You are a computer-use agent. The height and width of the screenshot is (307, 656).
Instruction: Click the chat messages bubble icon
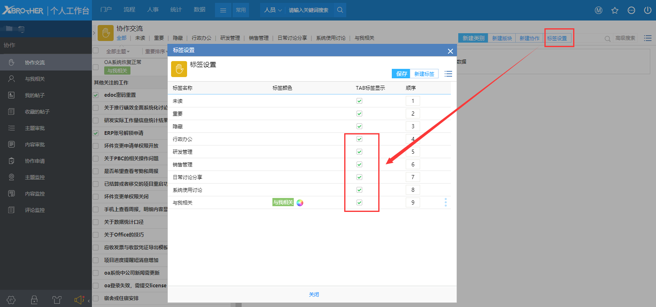click(631, 10)
